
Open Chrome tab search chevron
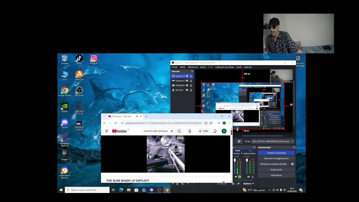coord(104,116)
